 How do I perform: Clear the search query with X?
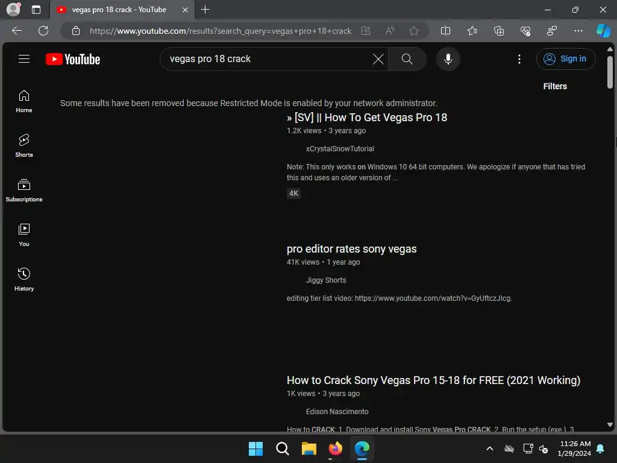pos(378,59)
